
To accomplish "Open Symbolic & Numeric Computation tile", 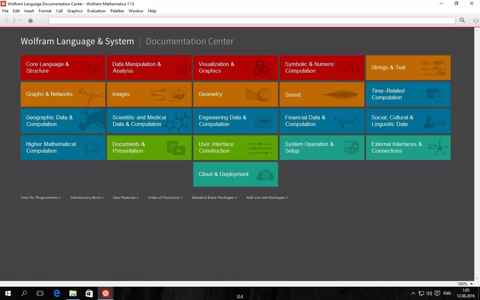I will pos(322,68).
